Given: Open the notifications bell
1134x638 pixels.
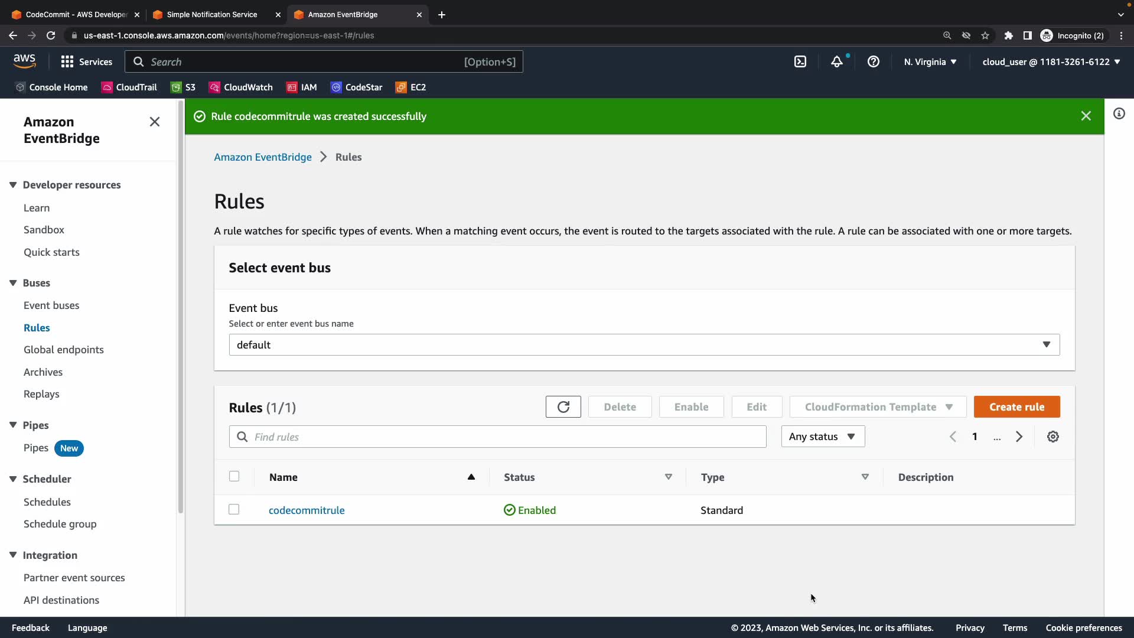Looking at the screenshot, I should (837, 61).
